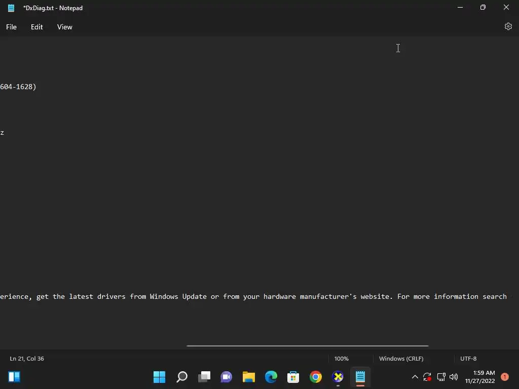
Task: Click the sync update tray icon
Action: (427, 377)
